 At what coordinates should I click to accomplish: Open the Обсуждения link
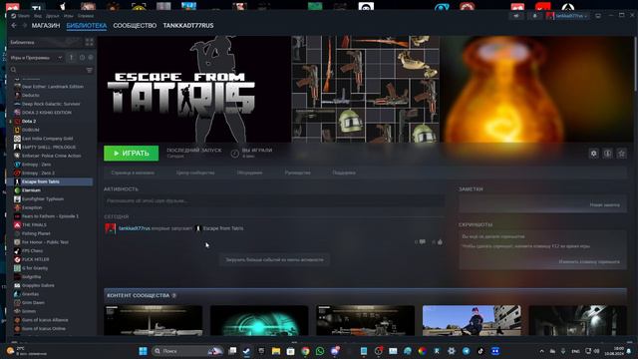click(x=249, y=173)
